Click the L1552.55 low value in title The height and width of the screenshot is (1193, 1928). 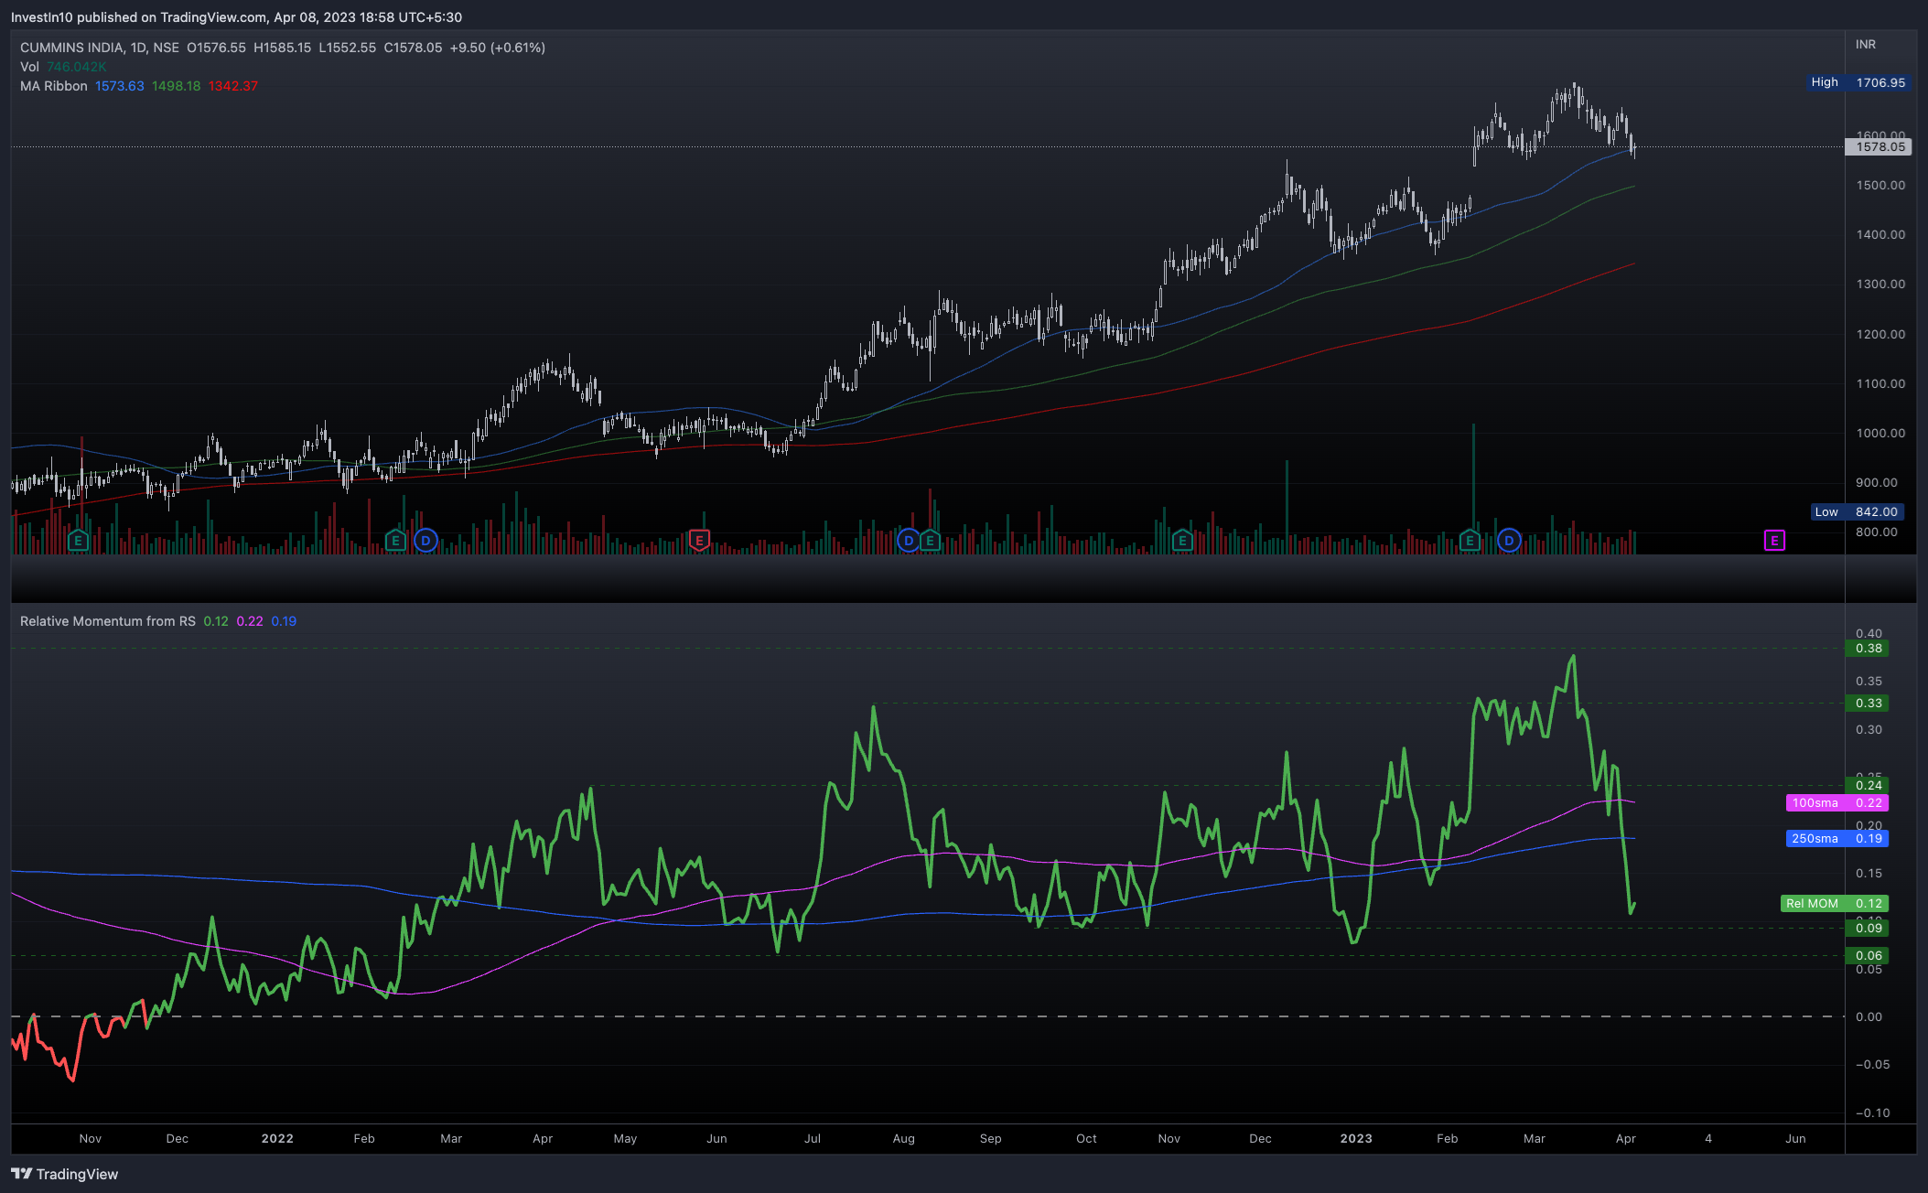(x=348, y=48)
